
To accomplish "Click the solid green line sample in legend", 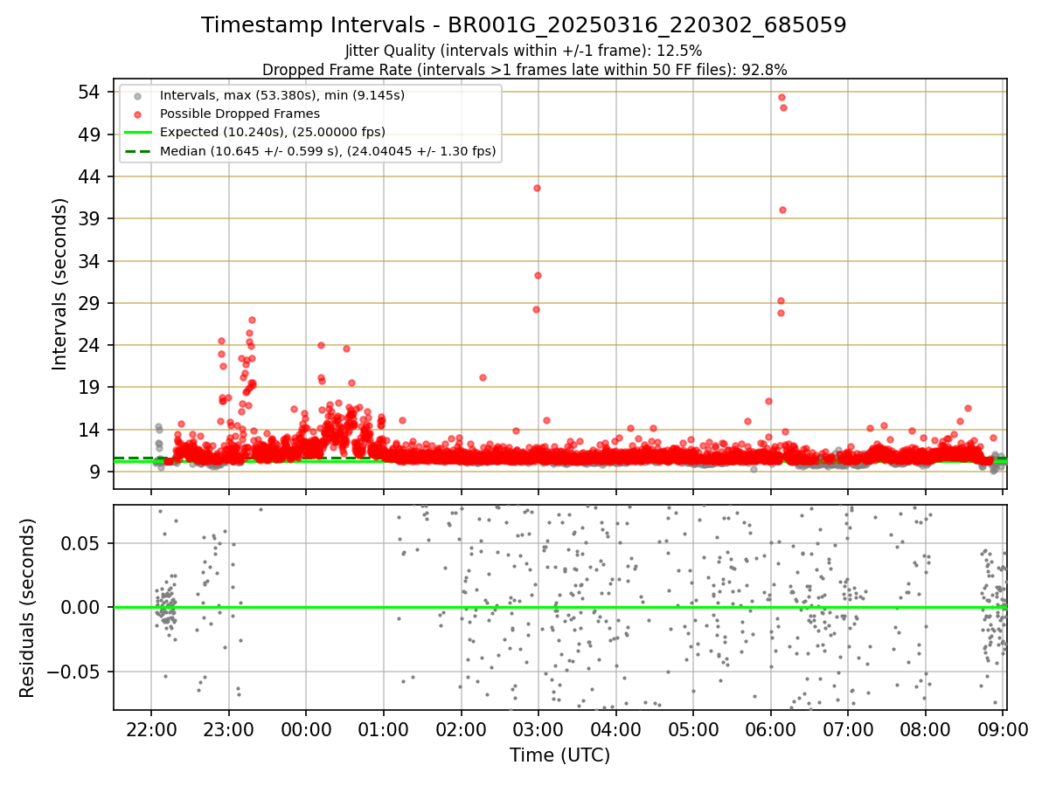I will click(x=137, y=133).
